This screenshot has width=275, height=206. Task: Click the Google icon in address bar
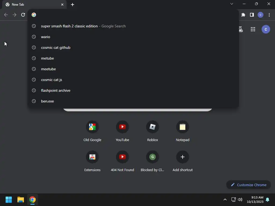point(34,15)
